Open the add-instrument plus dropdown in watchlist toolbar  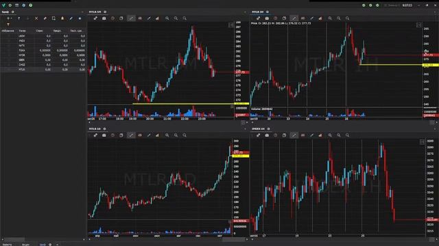pyautogui.click(x=9, y=18)
